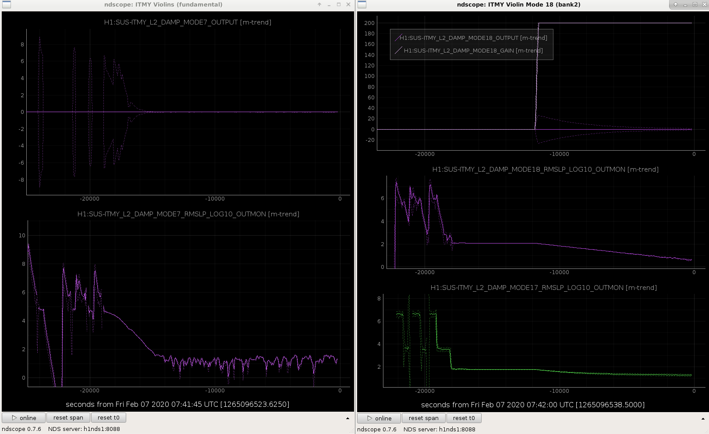
Task: Open left window menu icon in title bar
Action: click(6, 5)
